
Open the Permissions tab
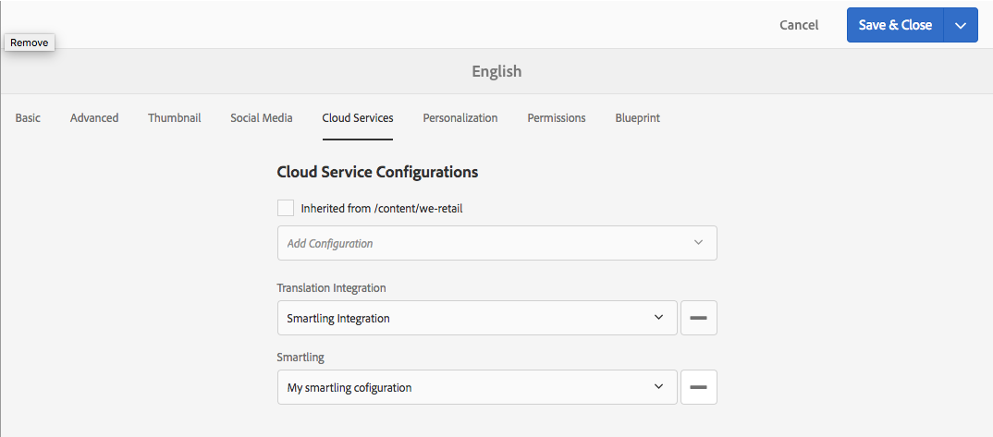[557, 117]
